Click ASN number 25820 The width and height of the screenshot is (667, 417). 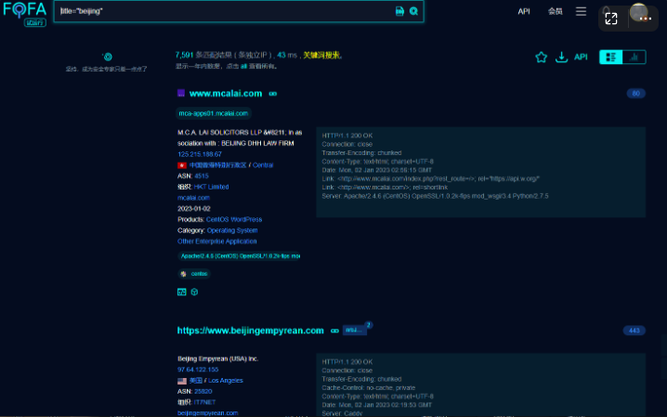coord(203,392)
